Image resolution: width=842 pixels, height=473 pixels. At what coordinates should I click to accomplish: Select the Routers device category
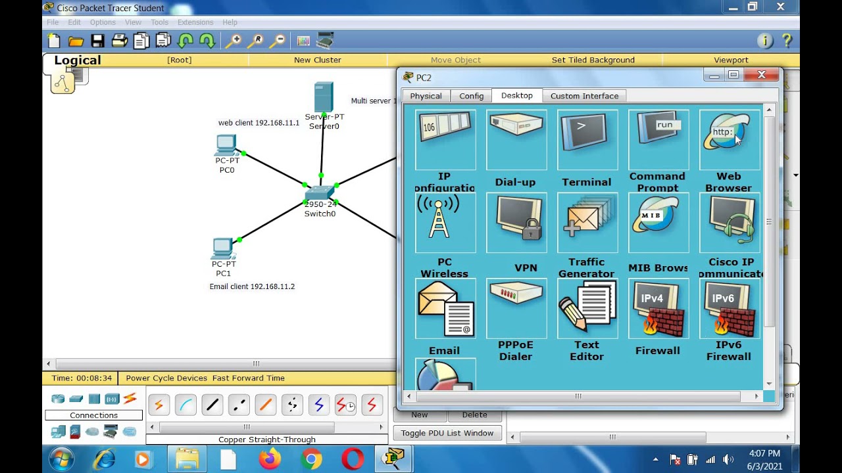coord(58,399)
